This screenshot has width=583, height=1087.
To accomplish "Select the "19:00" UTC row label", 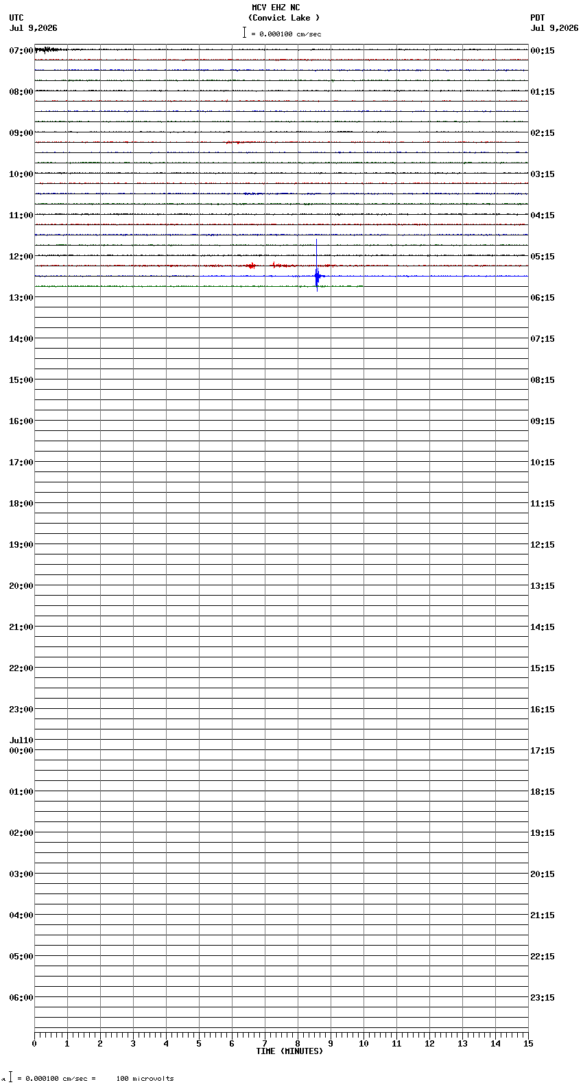I will [x=21, y=545].
